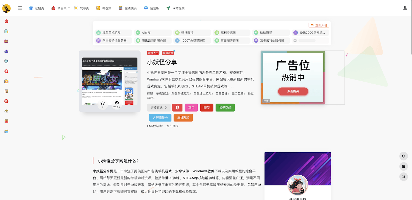The image size is (412, 200).
Task: Click the red shield report button
Action: click(177, 108)
